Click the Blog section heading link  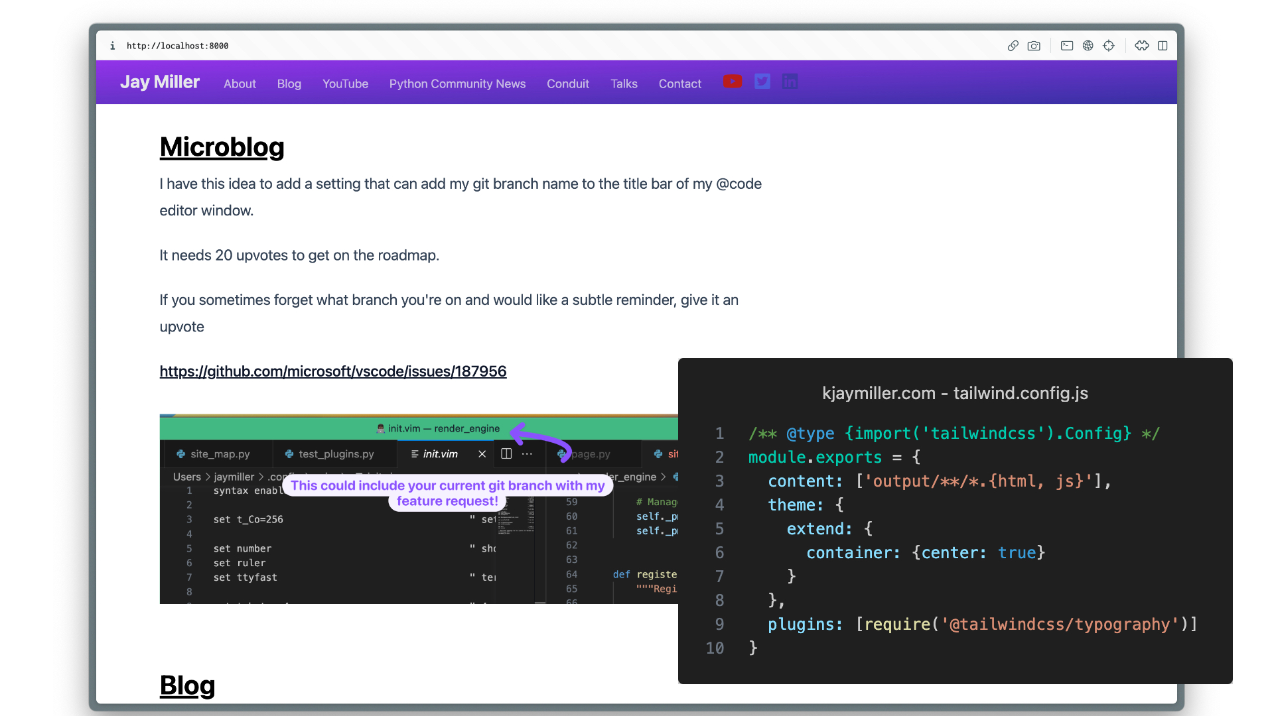click(x=188, y=686)
